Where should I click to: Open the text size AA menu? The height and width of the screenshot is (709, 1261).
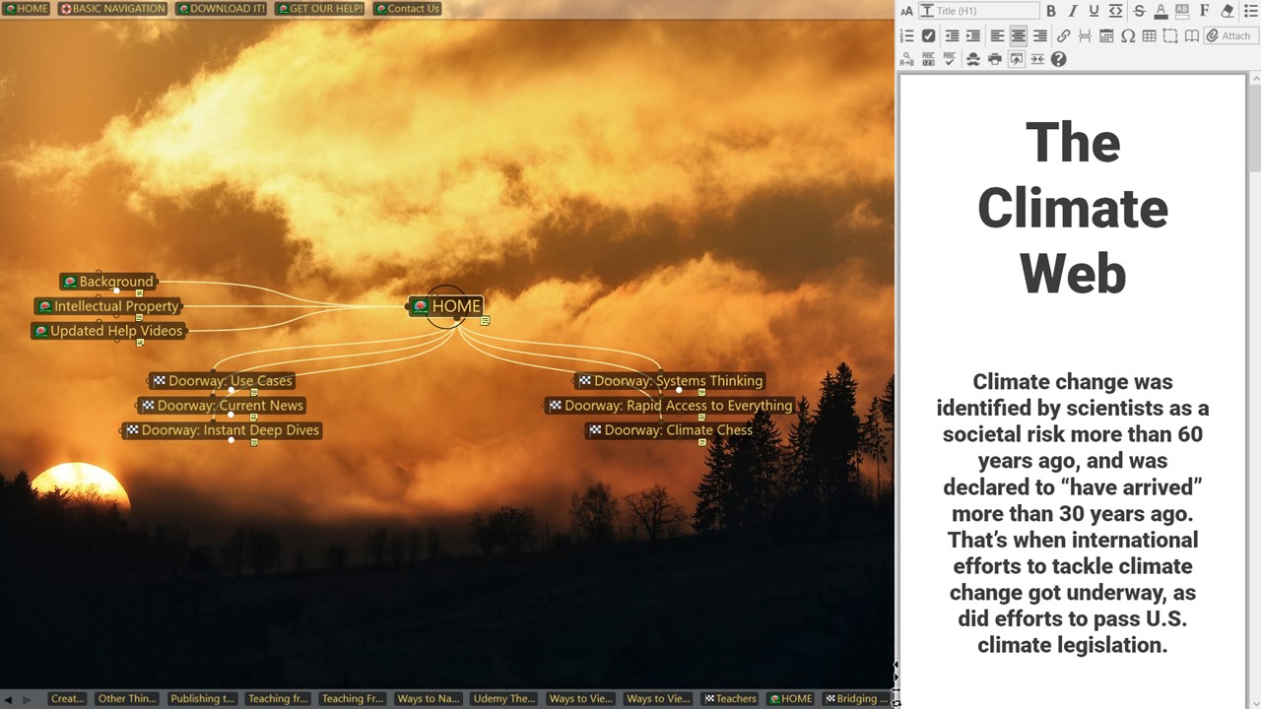[x=907, y=11]
